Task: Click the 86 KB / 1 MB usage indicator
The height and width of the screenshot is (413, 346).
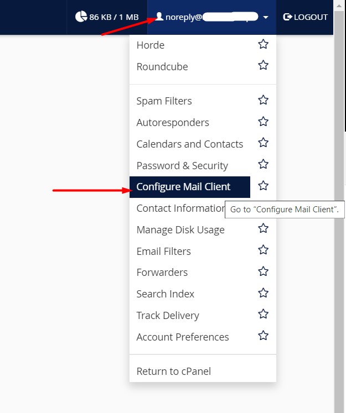Action: click(113, 17)
